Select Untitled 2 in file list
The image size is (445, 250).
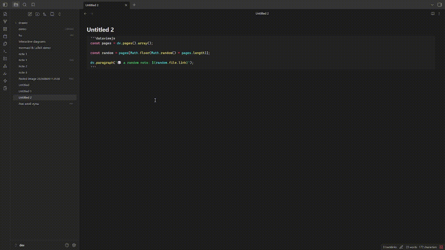[45, 98]
